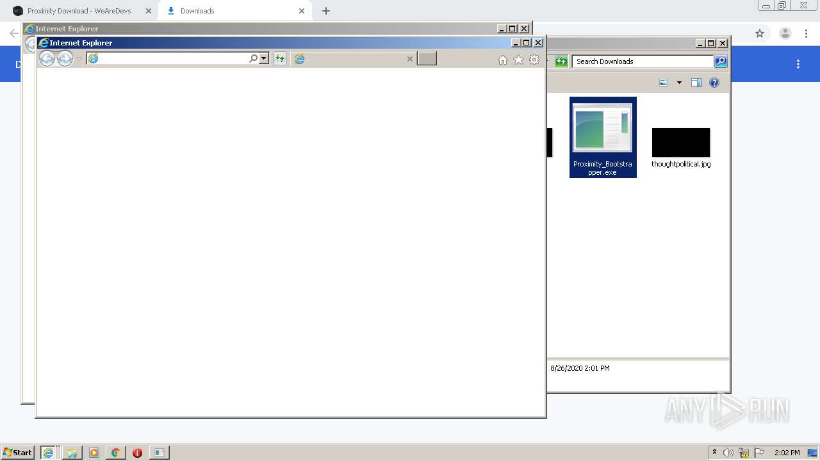Image resolution: width=820 pixels, height=461 pixels.
Task: Open Windows Media Player taskbar icon
Action: pos(94,453)
